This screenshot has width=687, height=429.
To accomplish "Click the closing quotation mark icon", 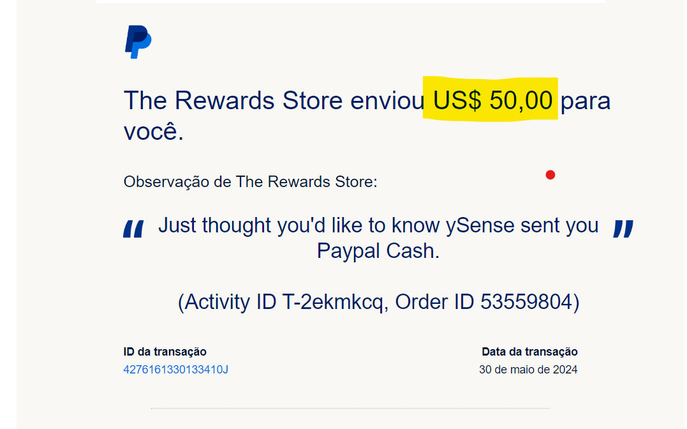I will (623, 229).
